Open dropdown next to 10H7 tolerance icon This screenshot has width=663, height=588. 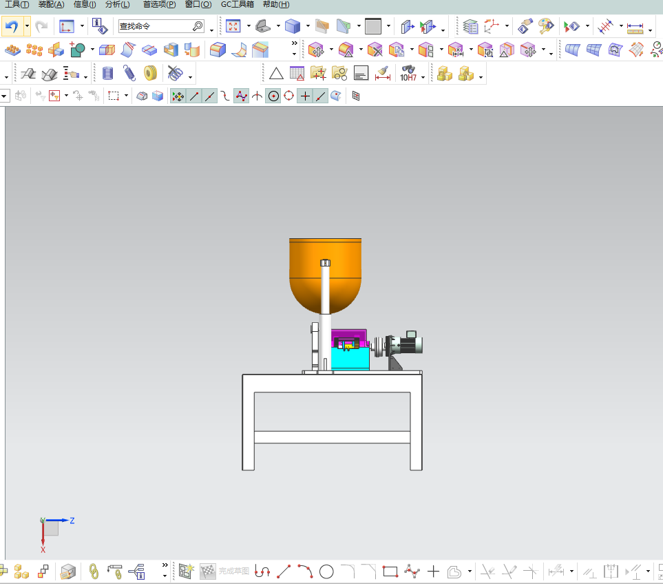[423, 77]
